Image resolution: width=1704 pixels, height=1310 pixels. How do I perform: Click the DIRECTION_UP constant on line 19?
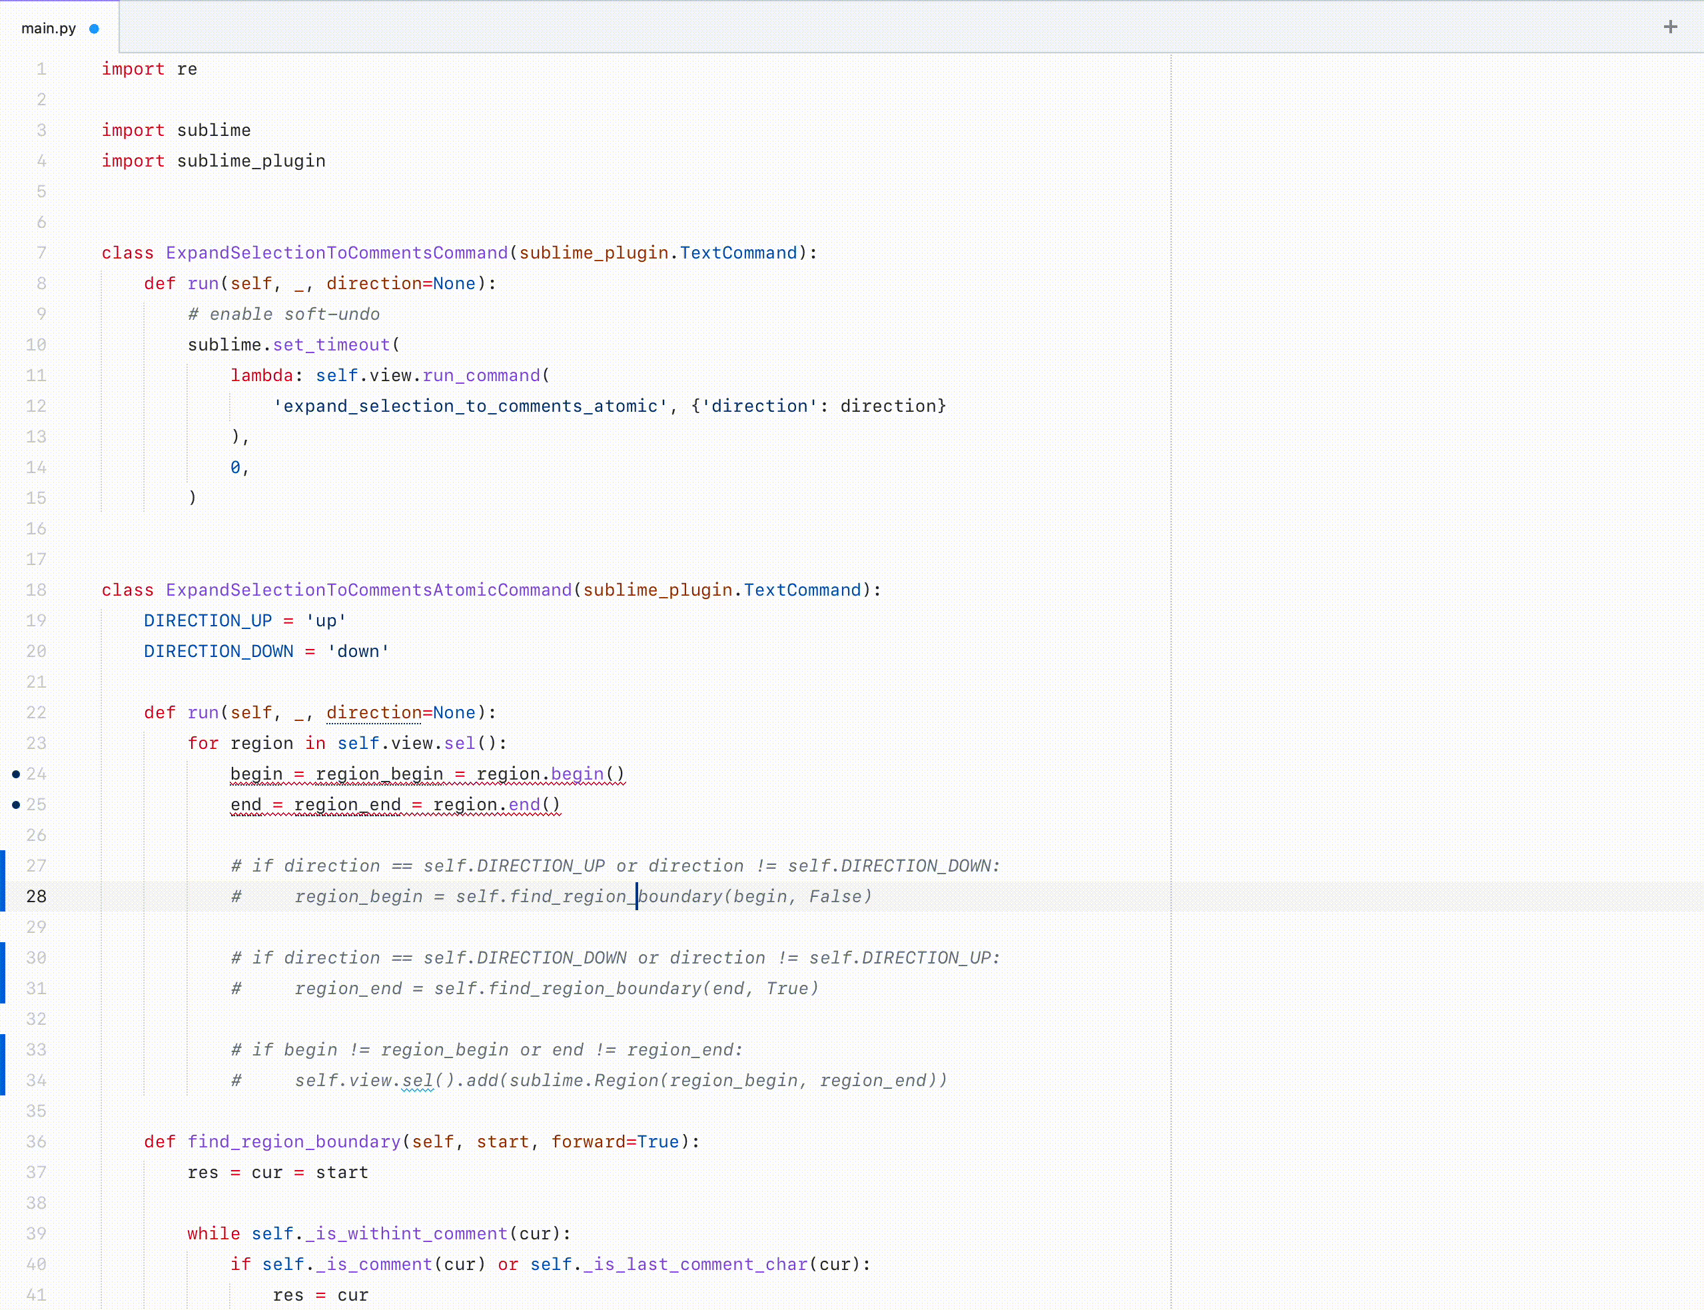pyautogui.click(x=207, y=620)
